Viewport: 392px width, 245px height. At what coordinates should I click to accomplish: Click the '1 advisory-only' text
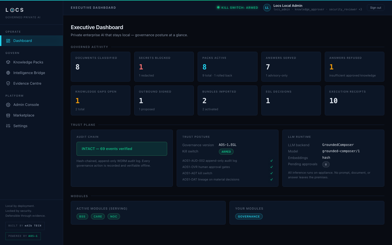pos(277,75)
